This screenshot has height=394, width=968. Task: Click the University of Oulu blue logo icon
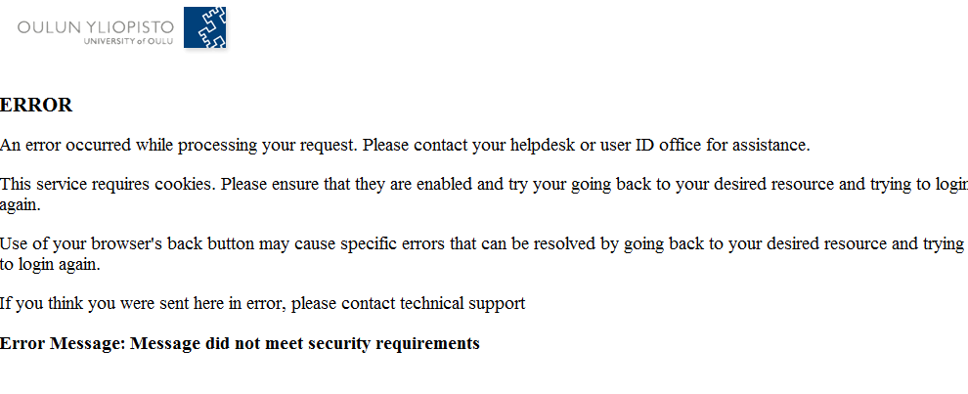coord(205,26)
